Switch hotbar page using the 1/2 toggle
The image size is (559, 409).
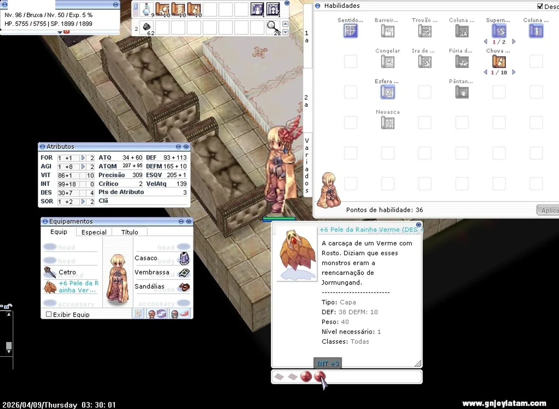(135, 9)
